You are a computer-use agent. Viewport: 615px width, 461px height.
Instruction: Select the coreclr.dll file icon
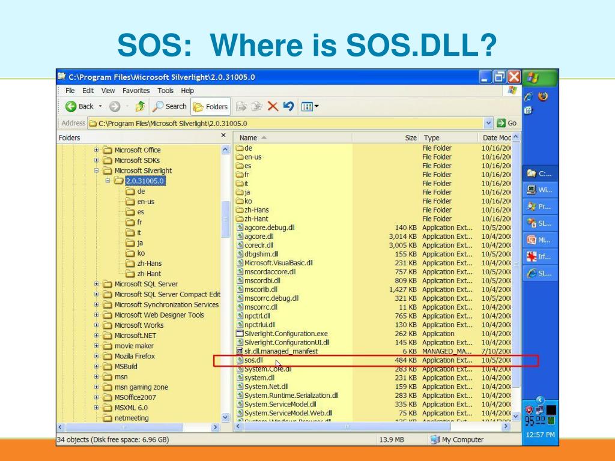(x=240, y=245)
